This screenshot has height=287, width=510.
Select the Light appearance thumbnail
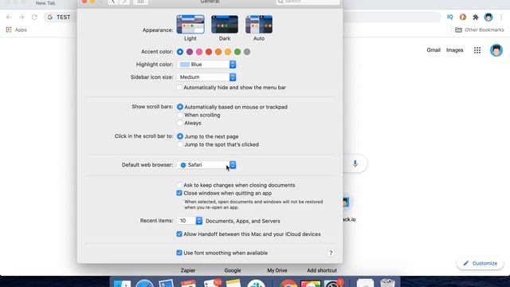(x=190, y=24)
